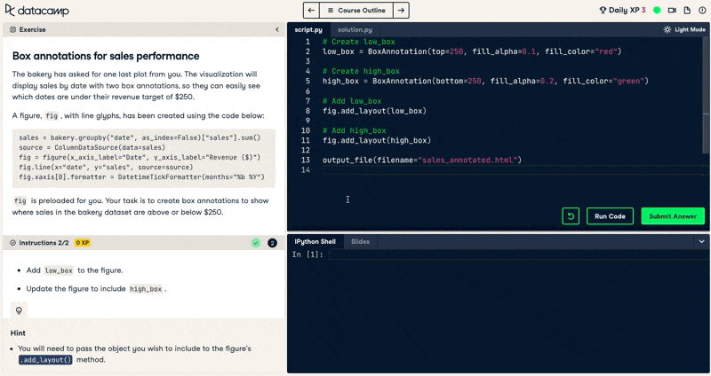This screenshot has height=376, width=711.
Task: Go to next exercise arrow
Action: click(x=401, y=11)
